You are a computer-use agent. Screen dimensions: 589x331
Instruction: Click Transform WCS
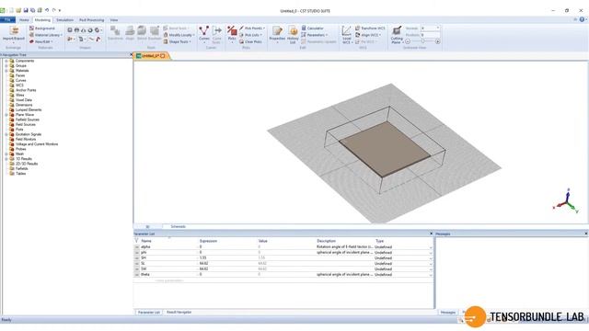click(370, 29)
